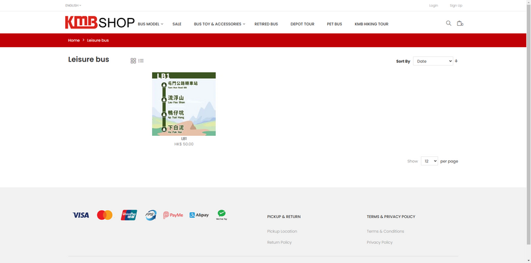Screen dimensions: 531x263
Task: Open the RETIRED BUS menu item
Action: click(x=266, y=24)
